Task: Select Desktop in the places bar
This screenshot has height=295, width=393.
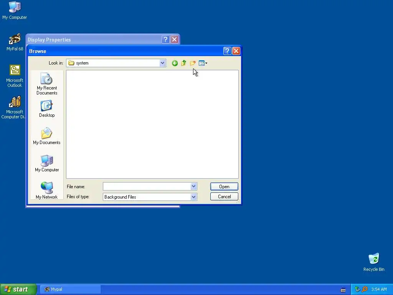Action: coord(47,109)
